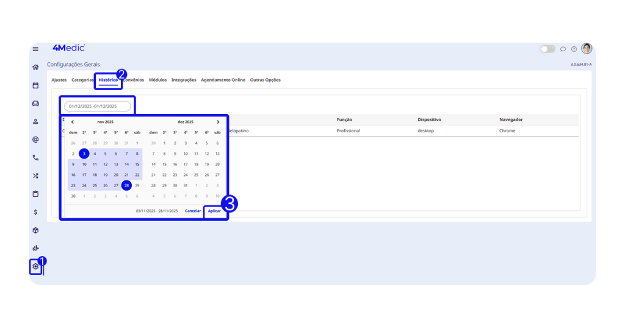Viewport: 625px width, 328px height.
Task: Open the hamburger menu in the sidebar
Action: pyautogui.click(x=35, y=49)
